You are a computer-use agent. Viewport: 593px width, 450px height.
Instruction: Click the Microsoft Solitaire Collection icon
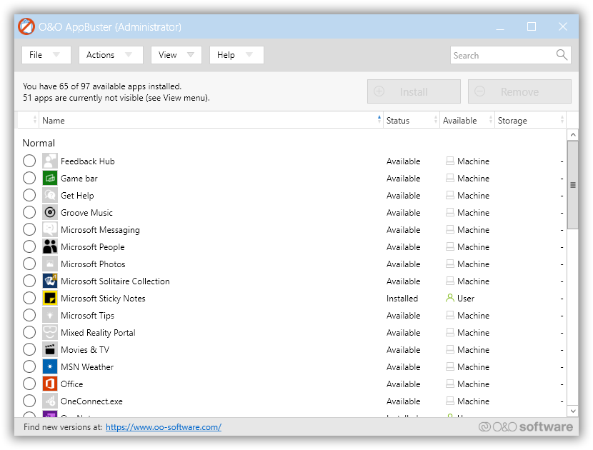49,281
